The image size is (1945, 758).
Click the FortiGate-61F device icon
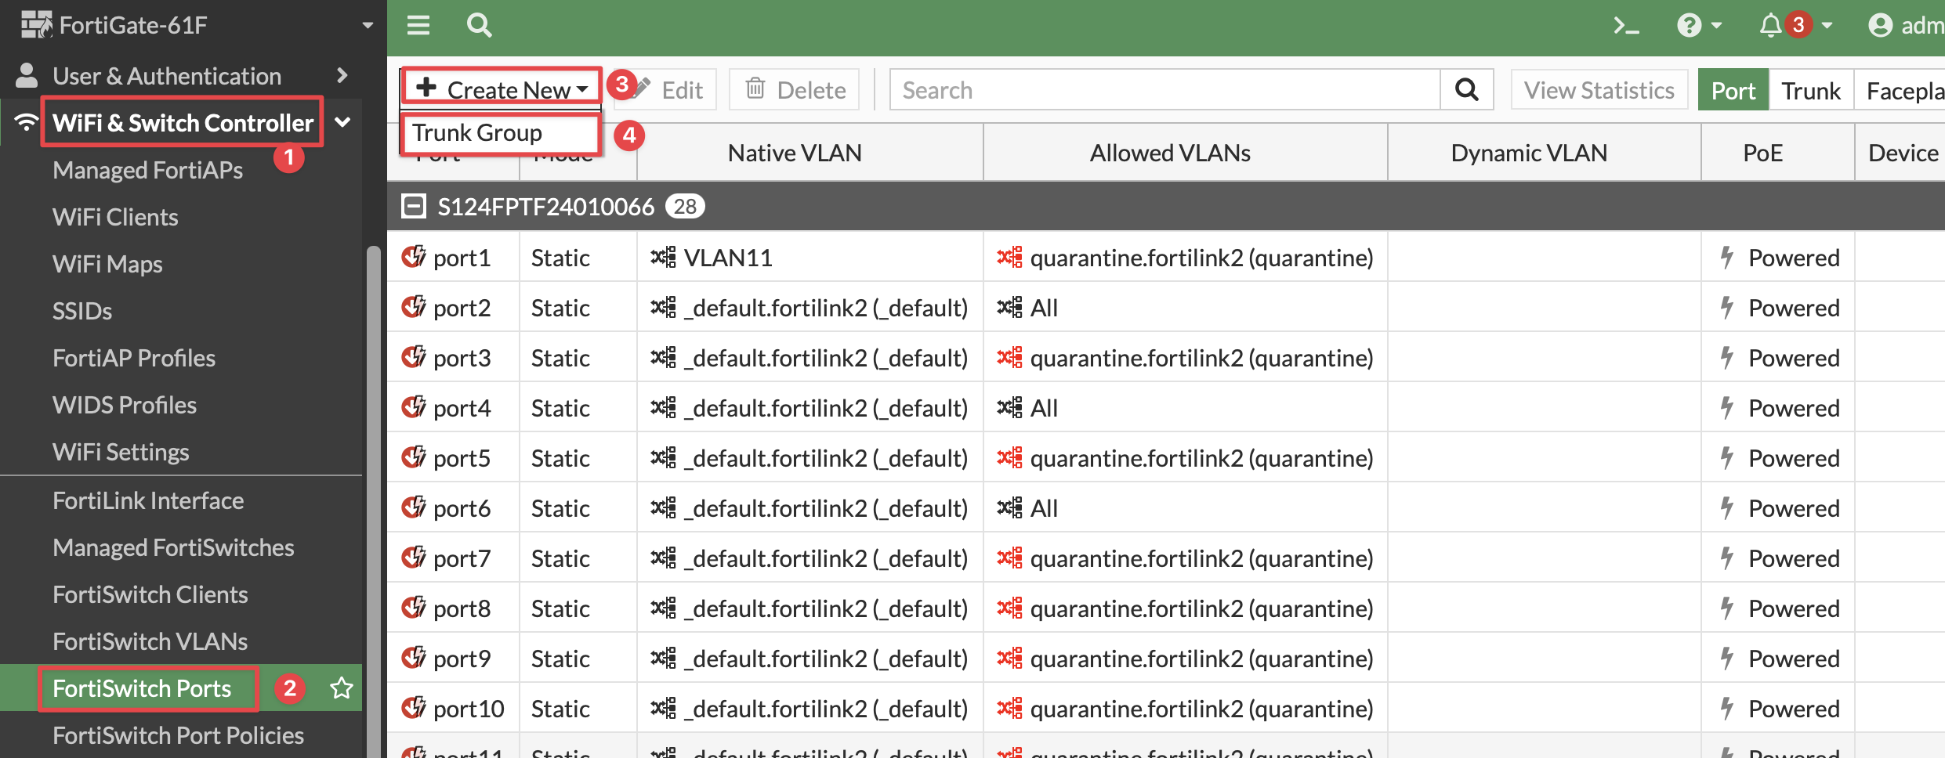click(36, 25)
